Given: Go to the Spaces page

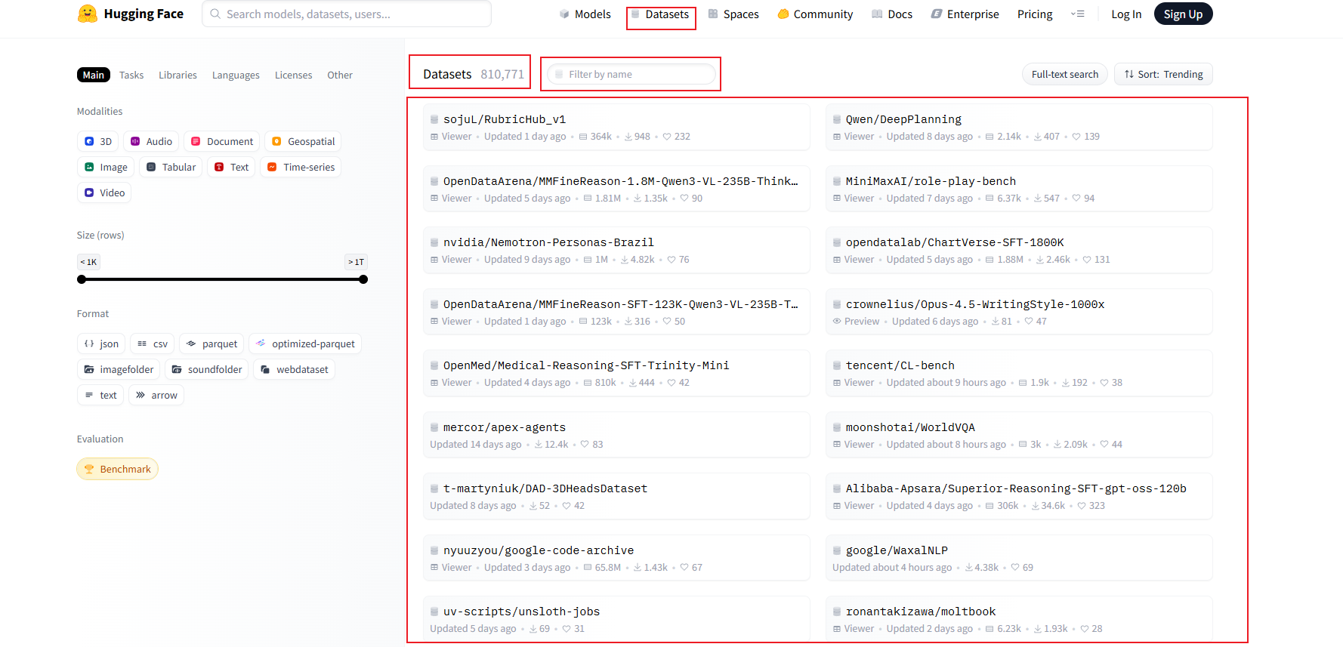Looking at the screenshot, I should (733, 14).
